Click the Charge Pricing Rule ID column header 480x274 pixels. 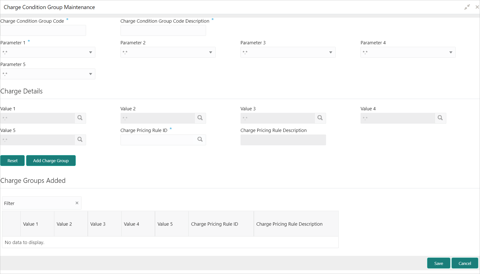(215, 224)
